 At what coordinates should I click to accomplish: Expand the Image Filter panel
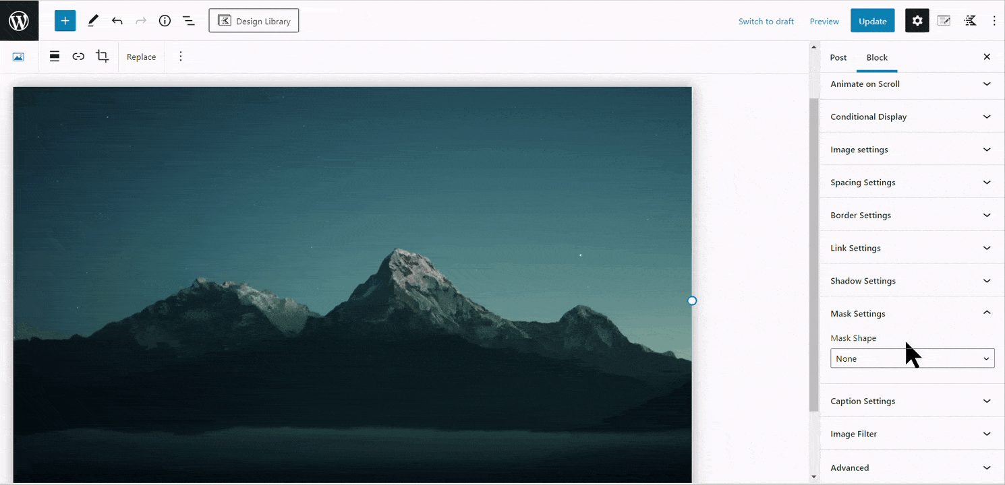912,434
